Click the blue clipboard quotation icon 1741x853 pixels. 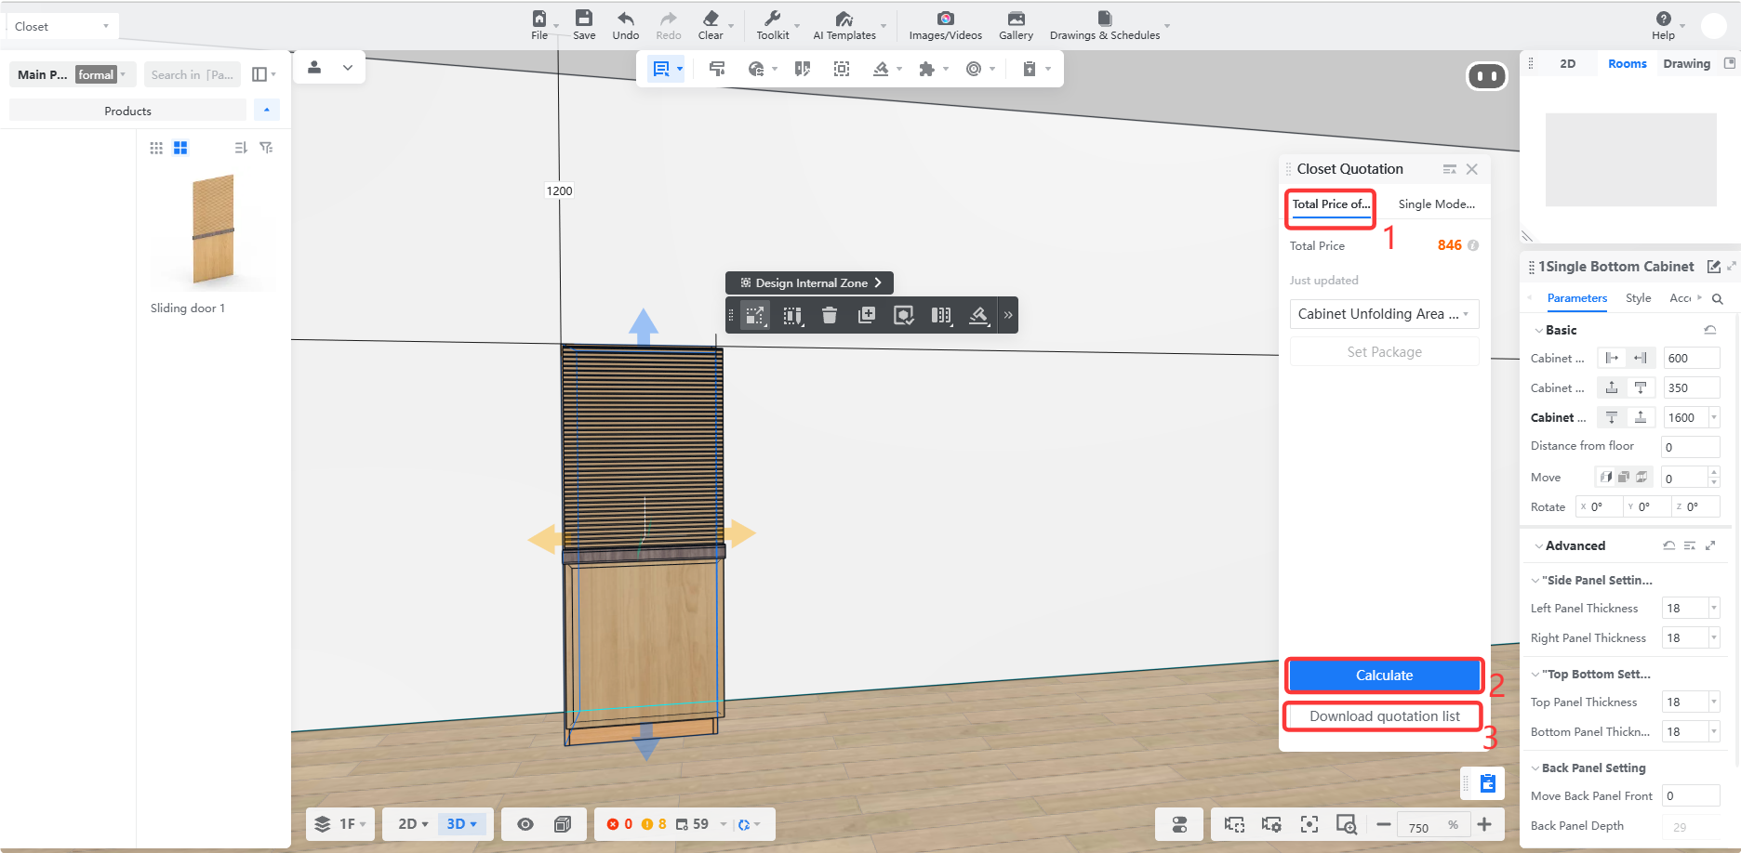[1487, 782]
